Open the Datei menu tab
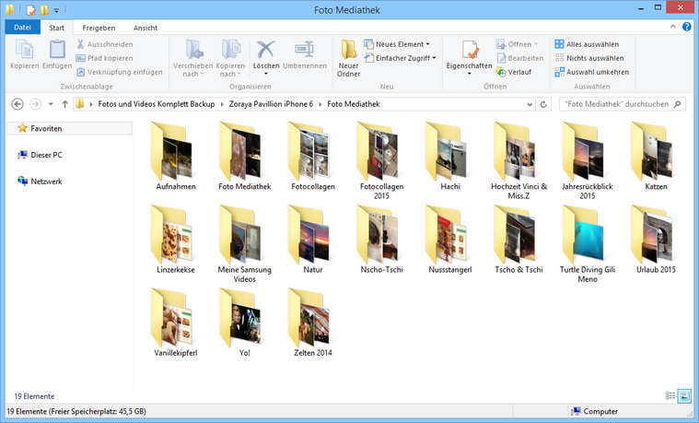 click(22, 28)
